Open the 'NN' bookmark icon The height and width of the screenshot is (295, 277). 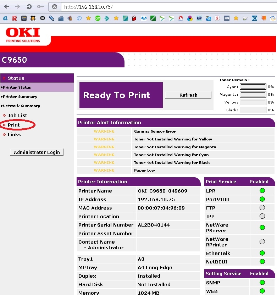coord(227,18)
